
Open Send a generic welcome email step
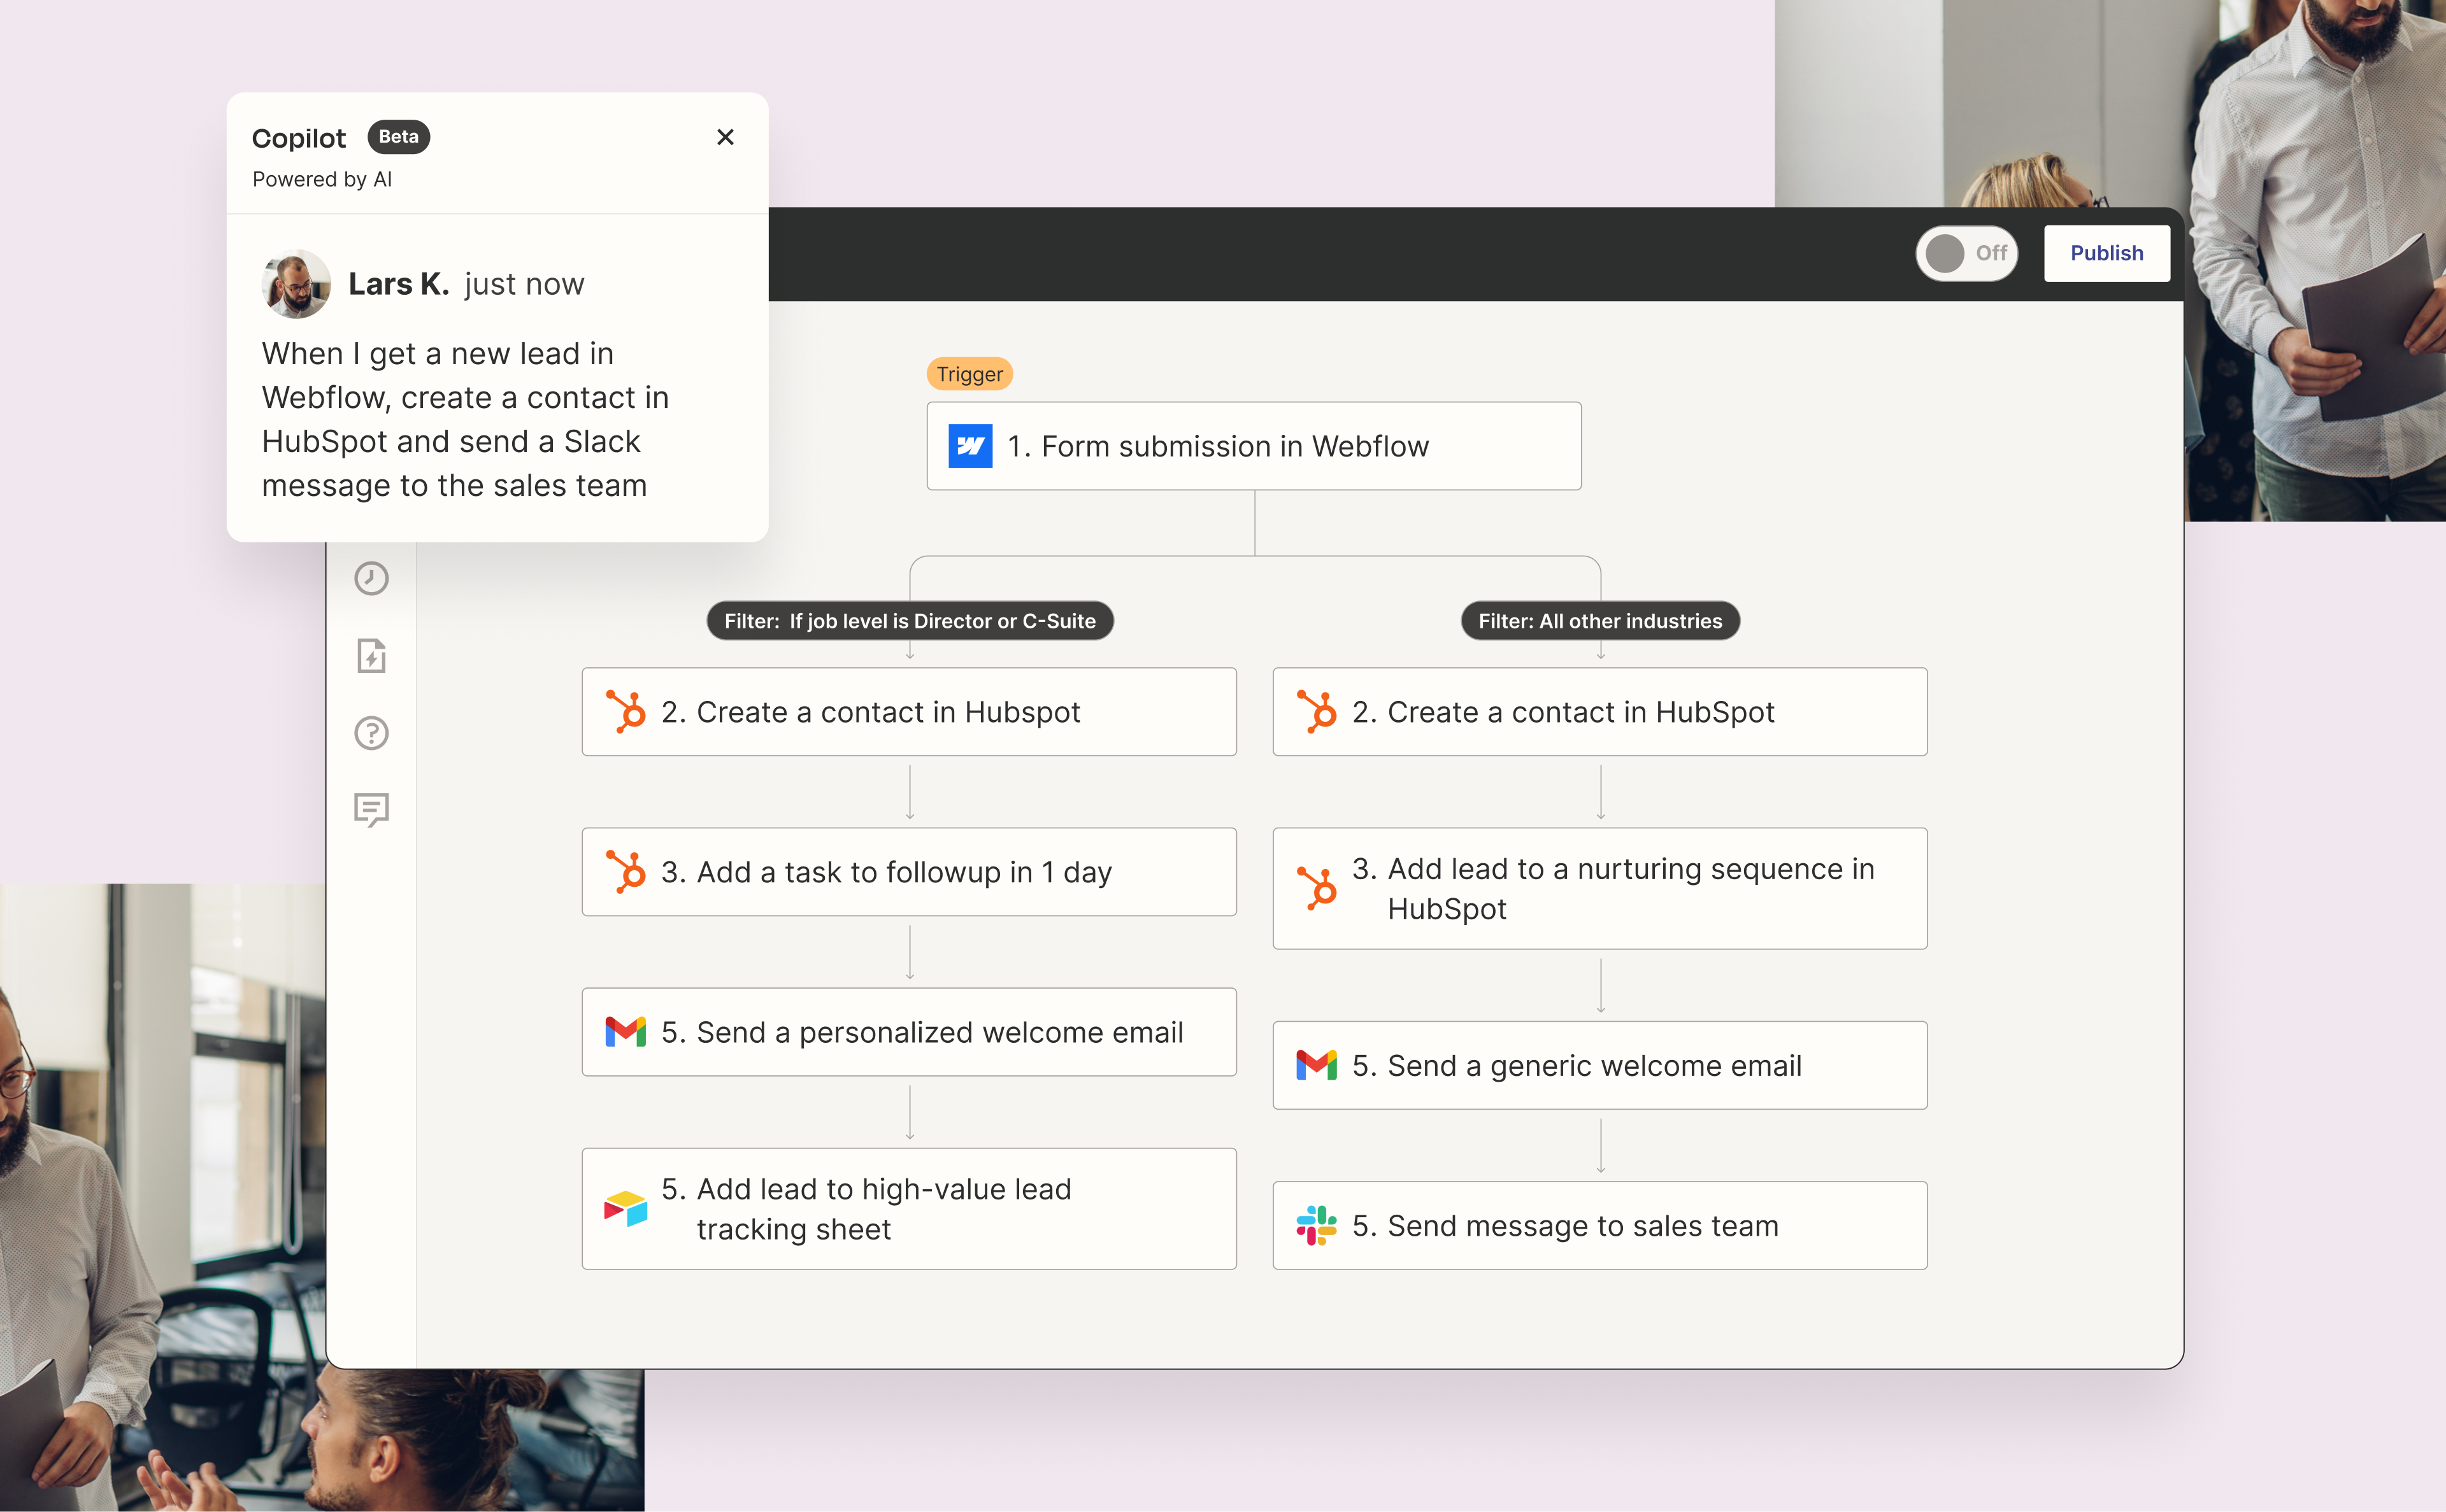coord(1599,1065)
